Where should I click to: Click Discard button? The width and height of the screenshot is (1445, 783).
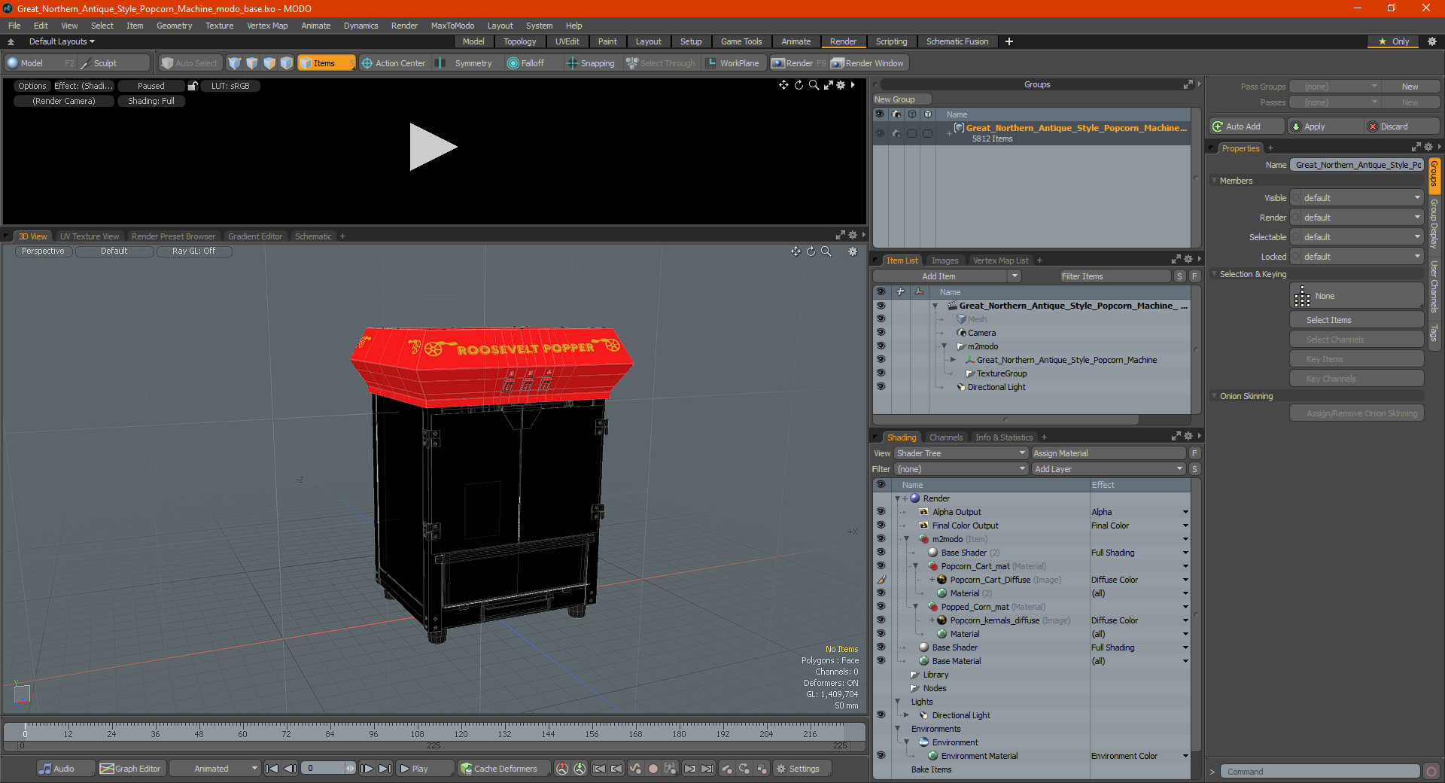1401,126
